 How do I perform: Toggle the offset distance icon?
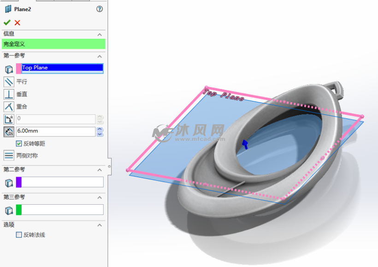coord(9,132)
